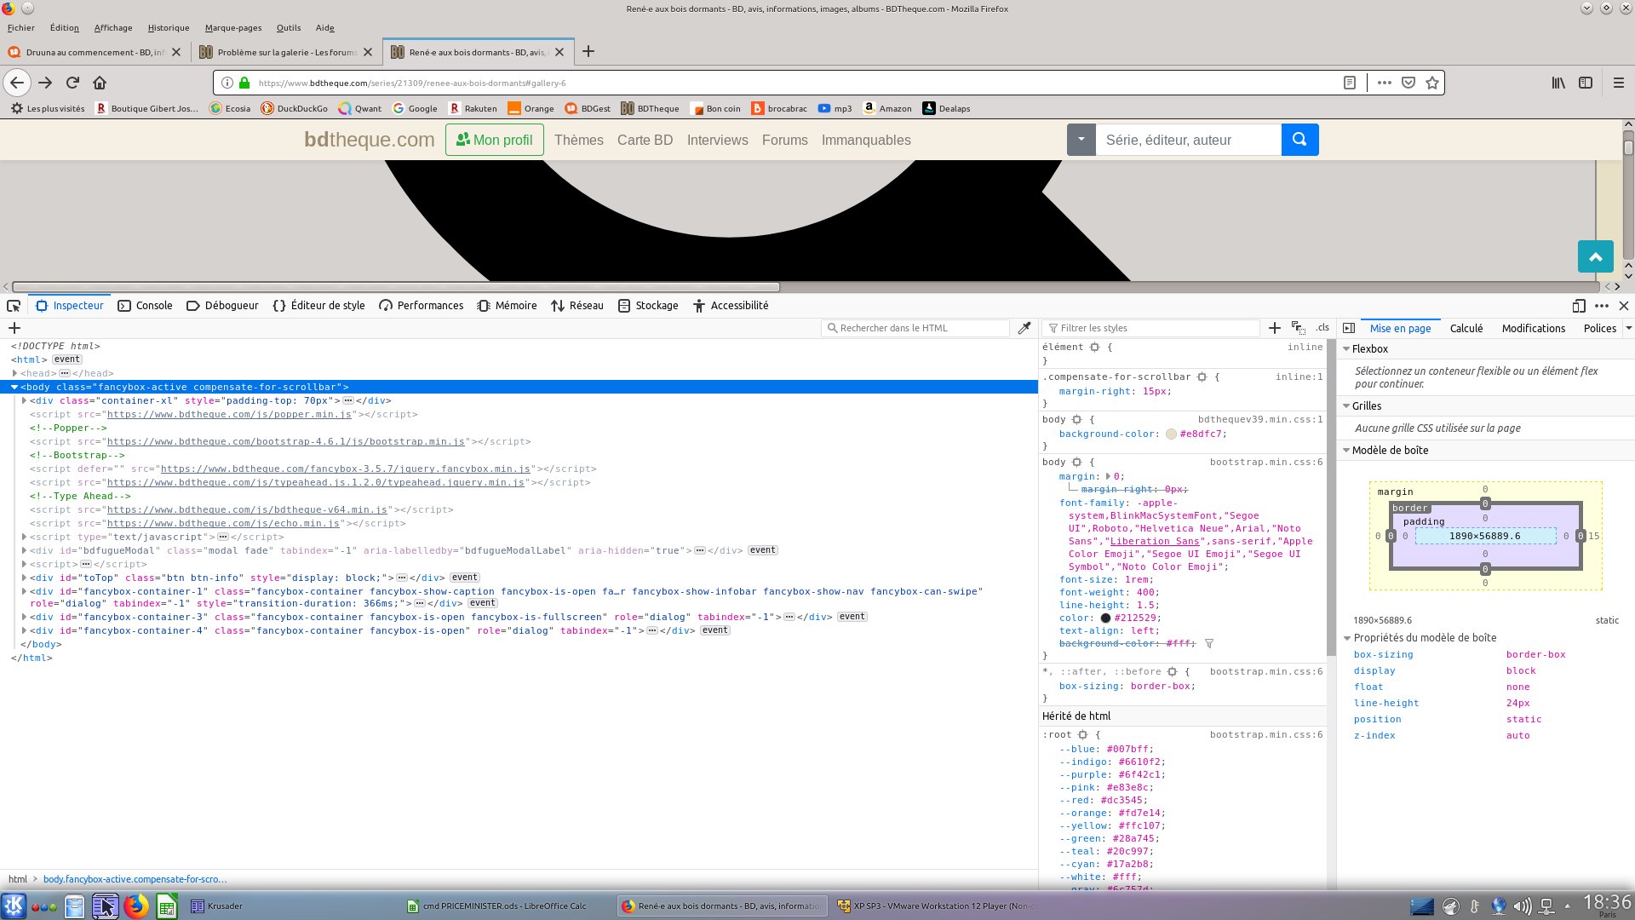The image size is (1635, 920).
Task: Collapse the Grilles section
Action: pyautogui.click(x=1346, y=406)
